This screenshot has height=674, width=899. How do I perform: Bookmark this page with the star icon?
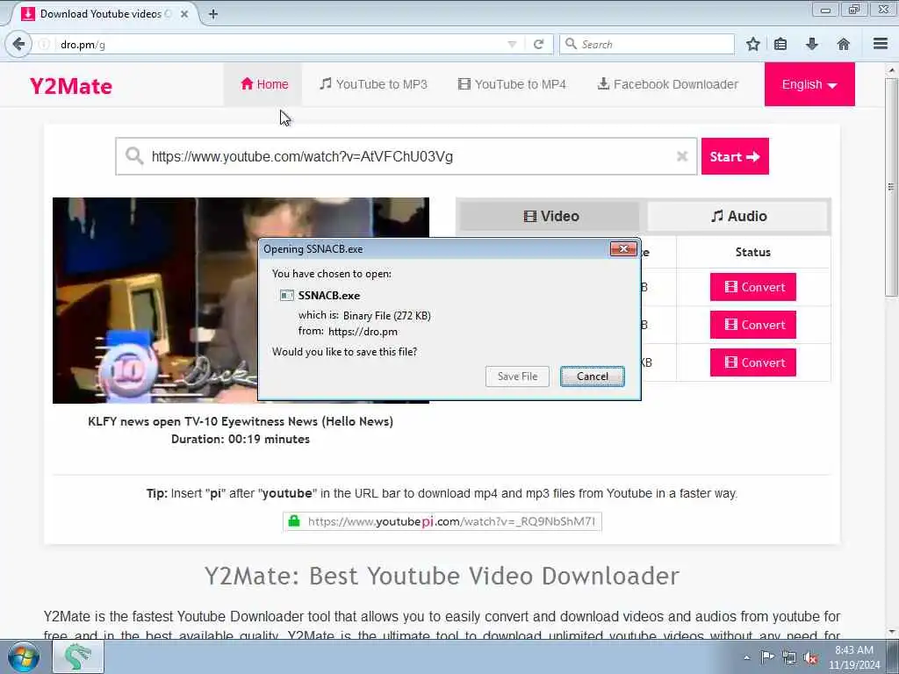click(752, 44)
